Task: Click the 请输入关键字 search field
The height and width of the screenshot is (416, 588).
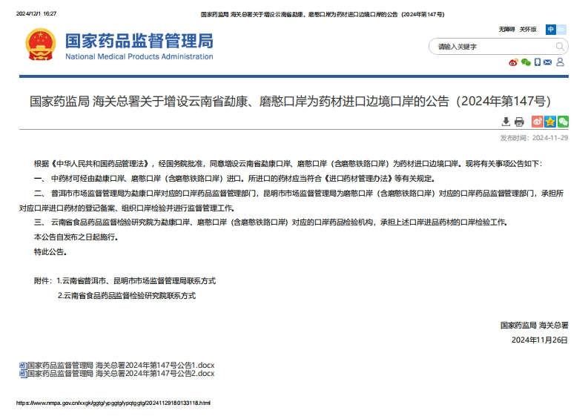Action: coord(491,47)
